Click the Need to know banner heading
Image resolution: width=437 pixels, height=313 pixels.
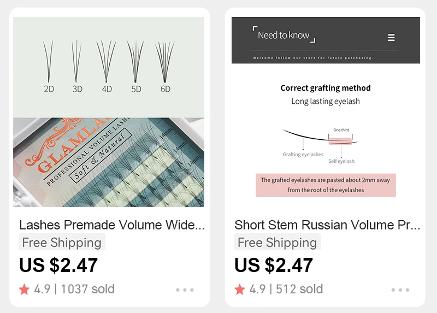click(x=284, y=35)
